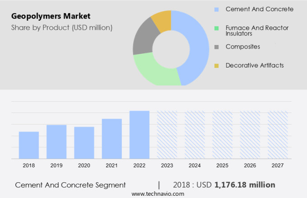Click the green Furnace And Reactor Insulators swatch
Viewport: 307px width, 198px height.
click(x=217, y=28)
